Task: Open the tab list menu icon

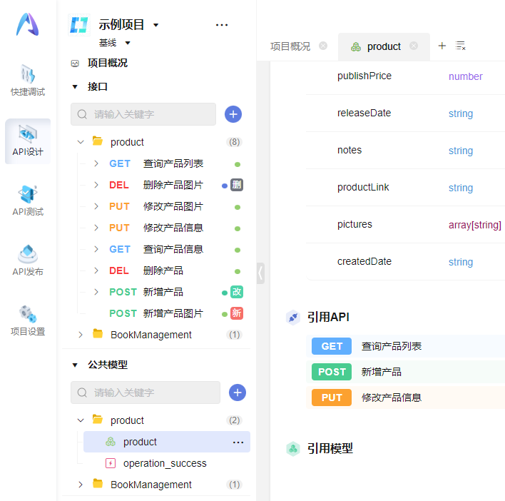Action: 461,46
